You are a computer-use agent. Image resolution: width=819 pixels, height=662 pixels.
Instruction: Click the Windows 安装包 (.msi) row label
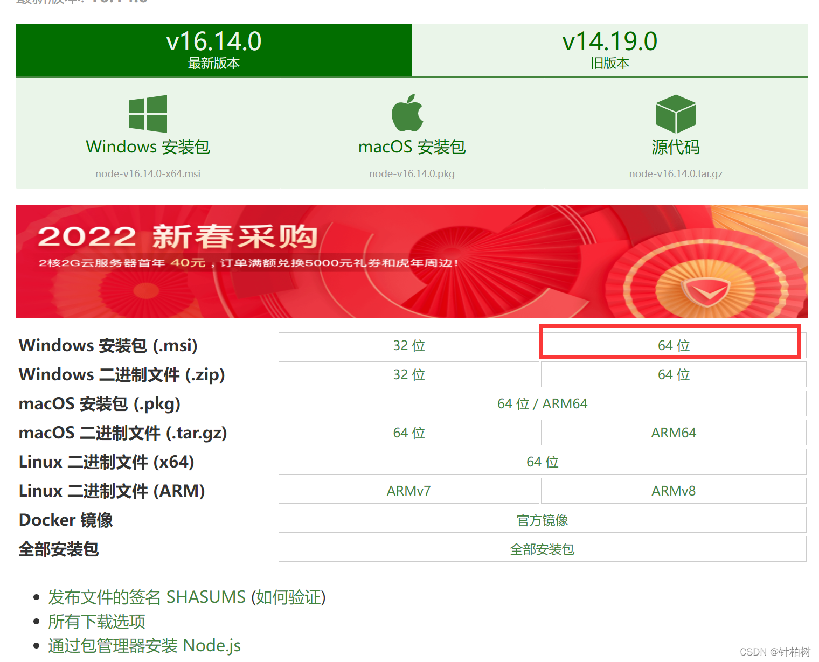click(108, 345)
